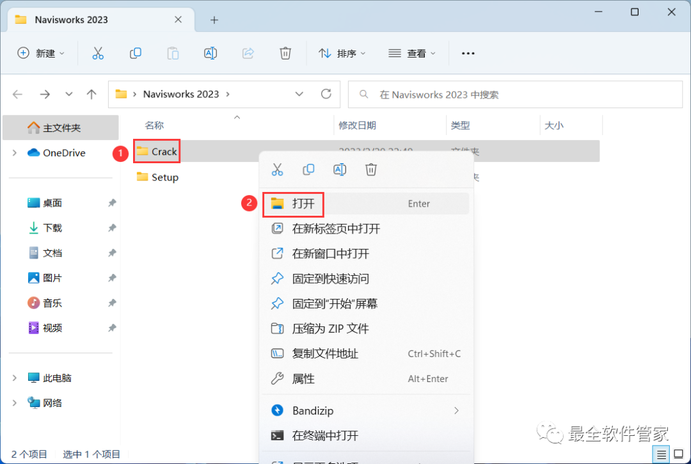Select the Crack folder
Screen dimensions: 691x464
pyautogui.click(x=157, y=152)
